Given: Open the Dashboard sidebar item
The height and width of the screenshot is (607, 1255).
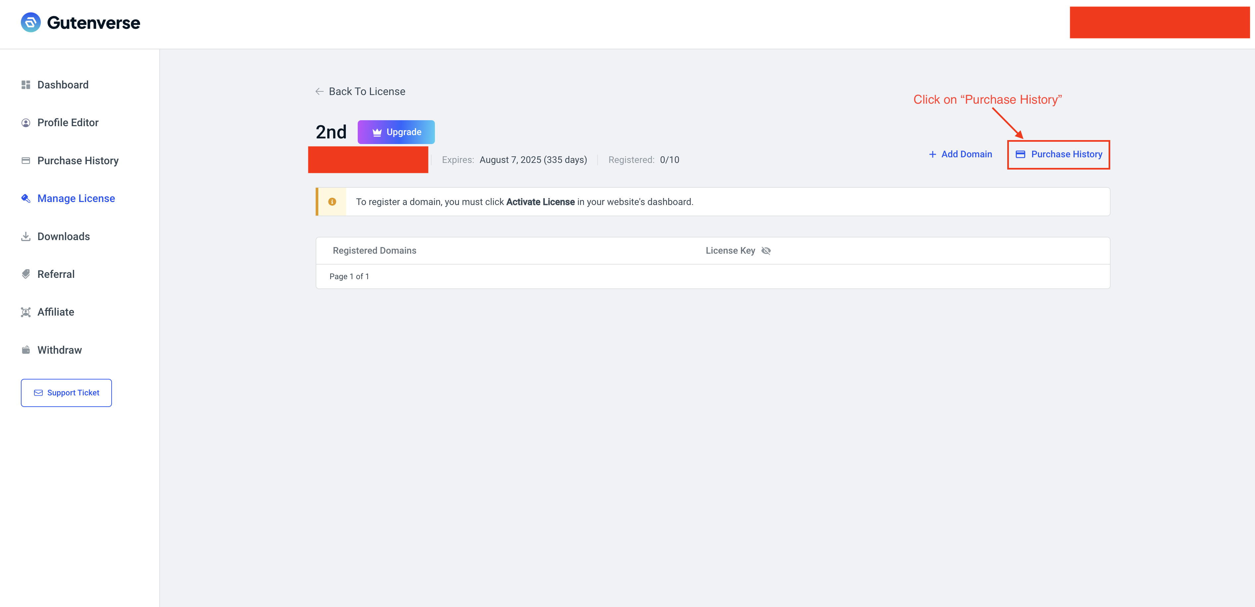Looking at the screenshot, I should pyautogui.click(x=63, y=85).
